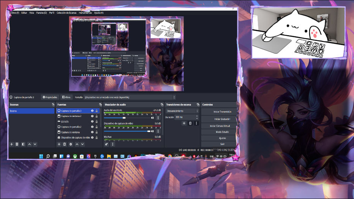Open transition properties three-dots menu
This screenshot has width=354, height=199.
point(196,123)
